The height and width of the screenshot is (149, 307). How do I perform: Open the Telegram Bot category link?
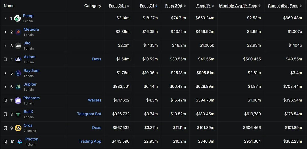coord(89,114)
